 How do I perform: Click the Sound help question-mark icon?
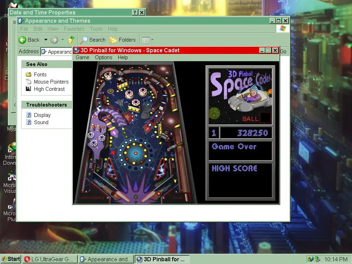pyautogui.click(x=29, y=122)
